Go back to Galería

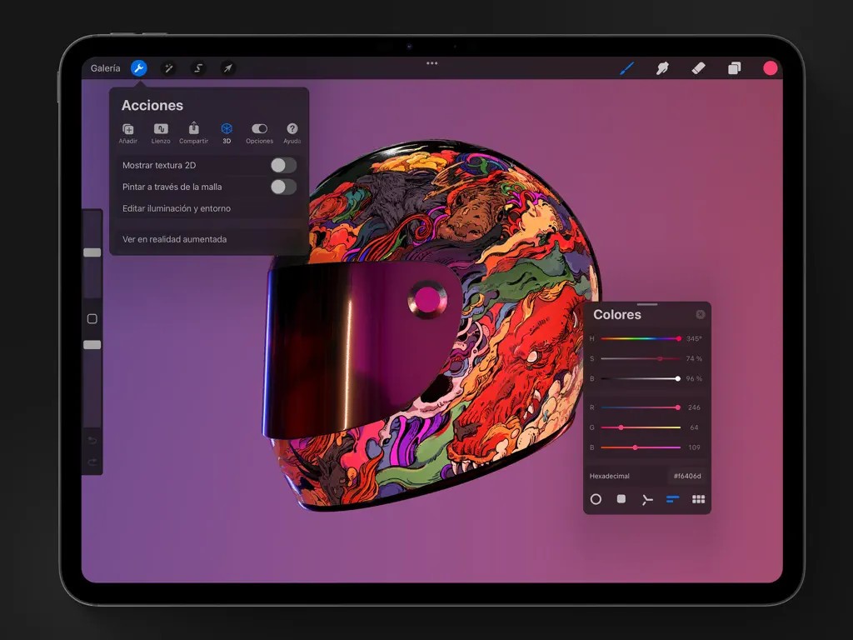[105, 68]
